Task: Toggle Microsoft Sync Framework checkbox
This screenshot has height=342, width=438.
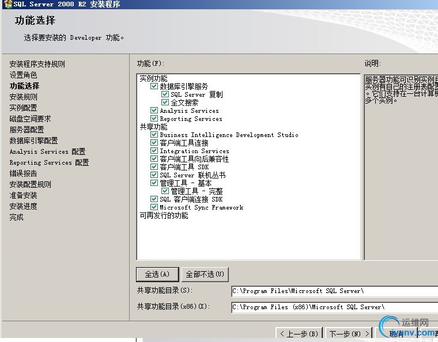Action: click(154, 207)
